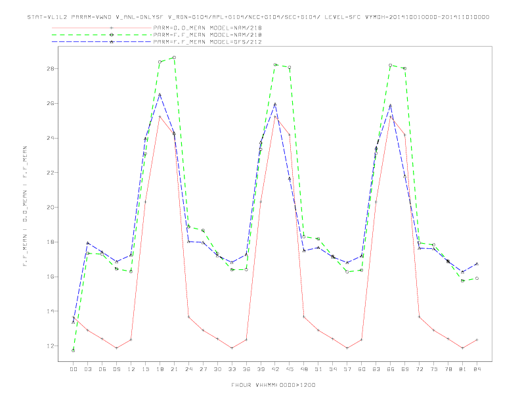Click the blue dashed legend line sample
Screen dimensions: 520x402
coord(102,42)
